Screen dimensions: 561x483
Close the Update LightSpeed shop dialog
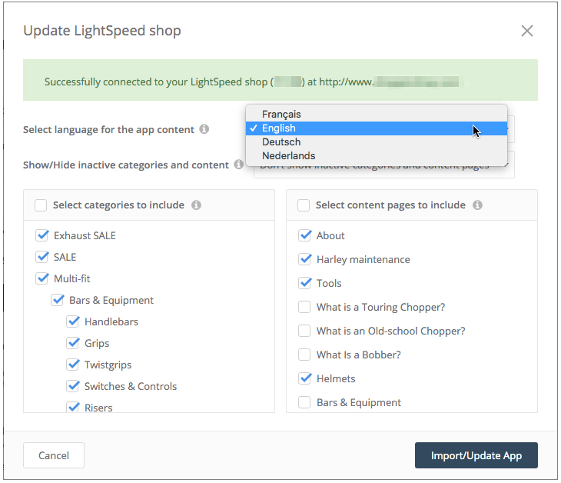coord(527,31)
